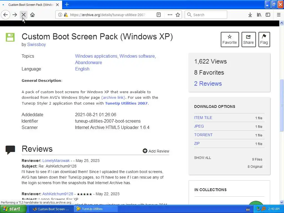Follow the (archive link) hyperlink
284x213 pixels.
coord(113,97)
